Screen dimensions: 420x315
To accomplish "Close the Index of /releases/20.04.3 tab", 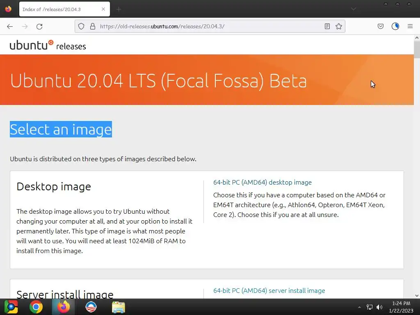I will pyautogui.click(x=103, y=9).
